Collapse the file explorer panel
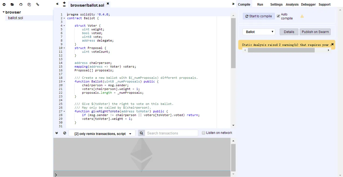This screenshot has height=177, width=343. (57, 4)
